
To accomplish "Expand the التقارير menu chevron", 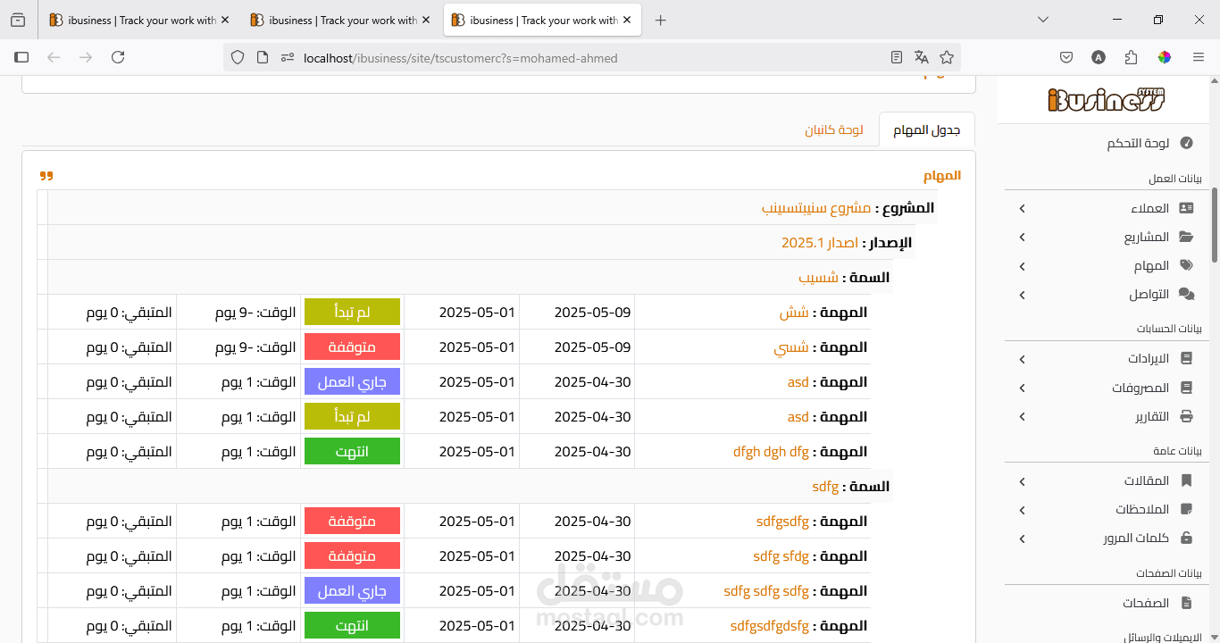I will pyautogui.click(x=1023, y=416).
